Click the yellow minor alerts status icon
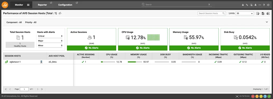Screen dimensions: 273x99 (261, 96)
